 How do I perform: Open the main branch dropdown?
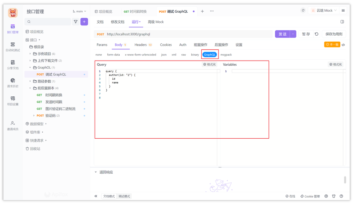[x=79, y=11]
